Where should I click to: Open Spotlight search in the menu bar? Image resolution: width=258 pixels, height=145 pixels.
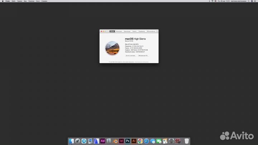pos(249,1)
